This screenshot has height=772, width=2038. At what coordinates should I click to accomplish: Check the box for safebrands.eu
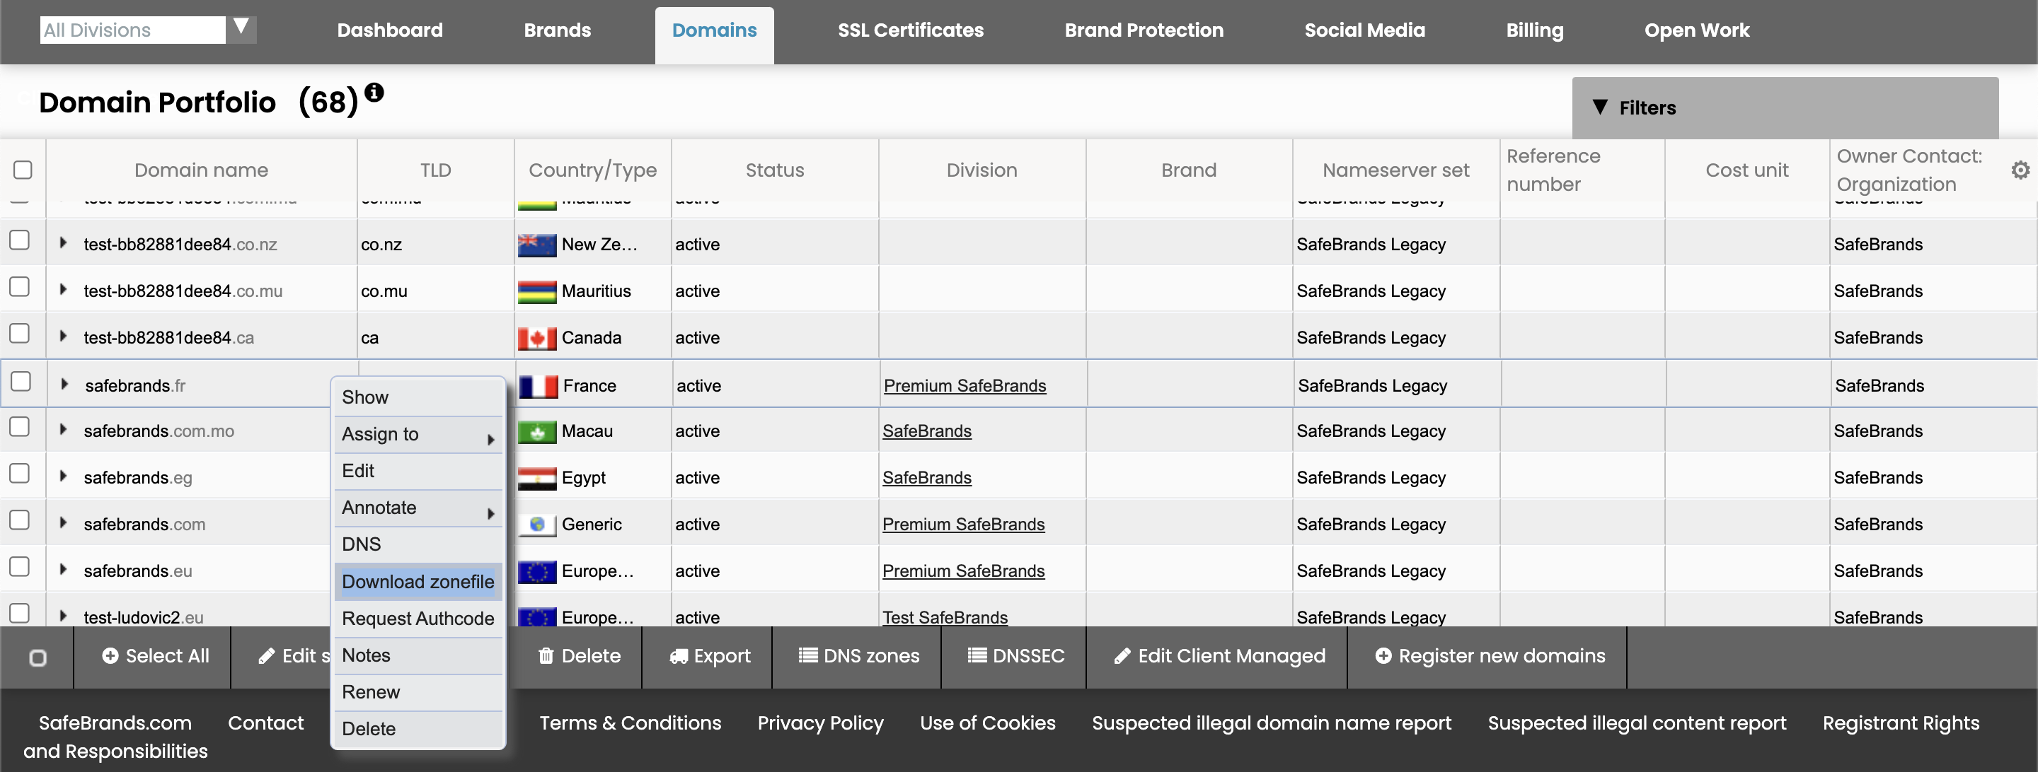20,566
